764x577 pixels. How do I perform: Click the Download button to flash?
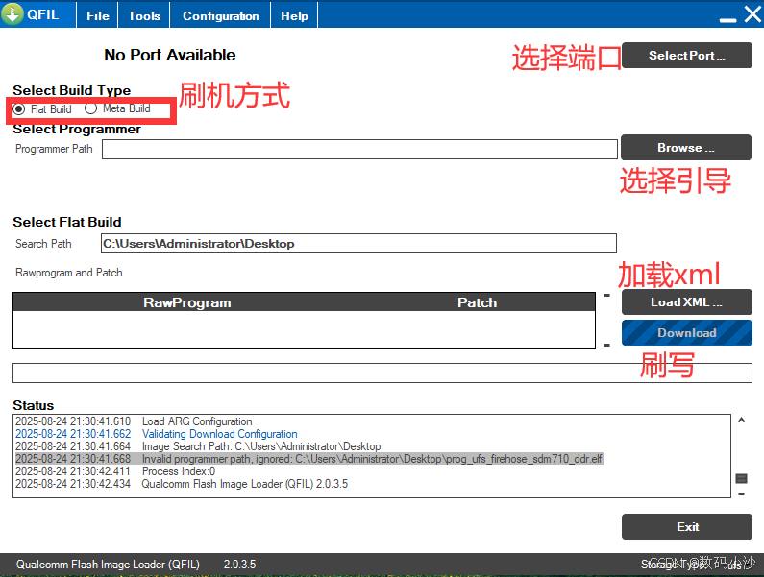click(x=687, y=332)
